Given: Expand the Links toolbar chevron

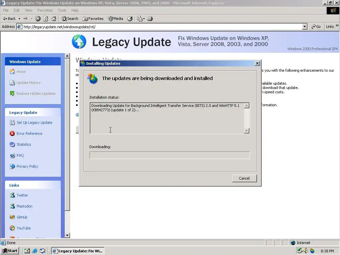Looking at the screenshot, I should coord(337,26).
